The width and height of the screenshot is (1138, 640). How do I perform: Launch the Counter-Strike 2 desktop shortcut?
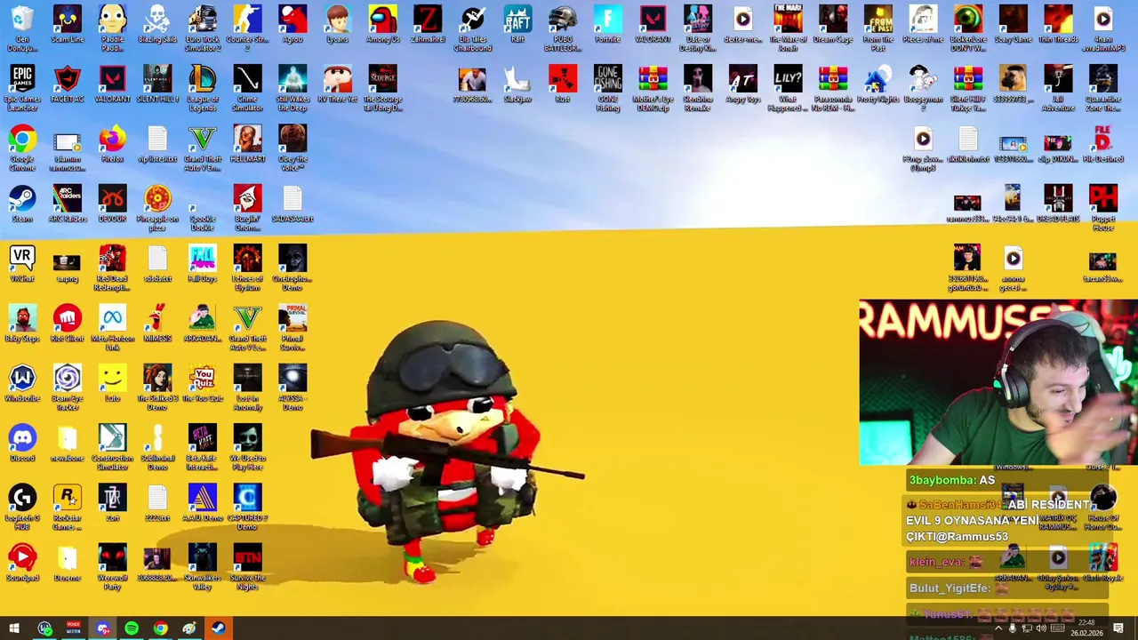click(x=247, y=28)
